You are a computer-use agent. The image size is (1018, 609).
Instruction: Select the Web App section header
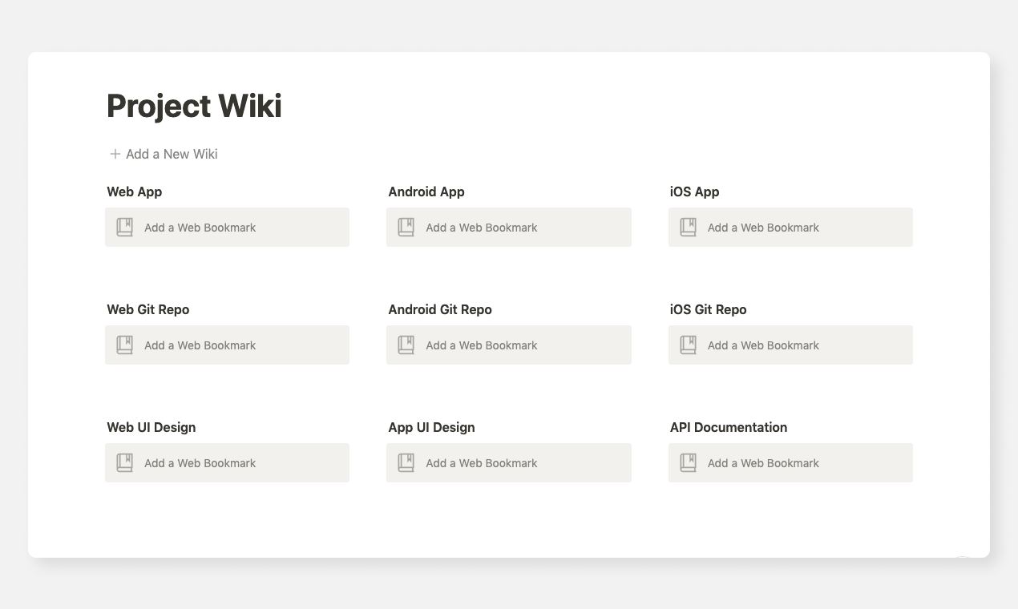click(134, 192)
